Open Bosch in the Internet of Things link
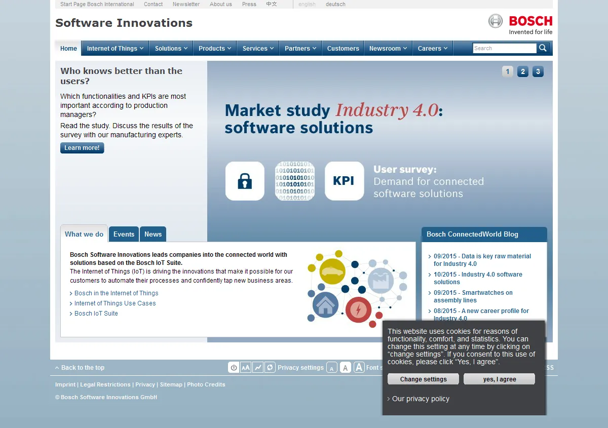The image size is (608, 428). pyautogui.click(x=116, y=293)
